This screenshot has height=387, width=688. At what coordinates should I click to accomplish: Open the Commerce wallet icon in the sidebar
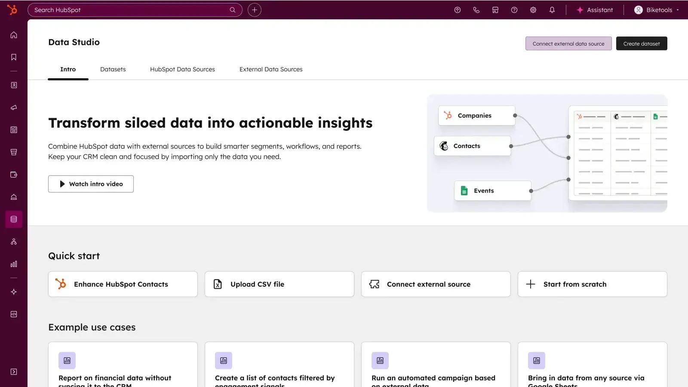[14, 175]
